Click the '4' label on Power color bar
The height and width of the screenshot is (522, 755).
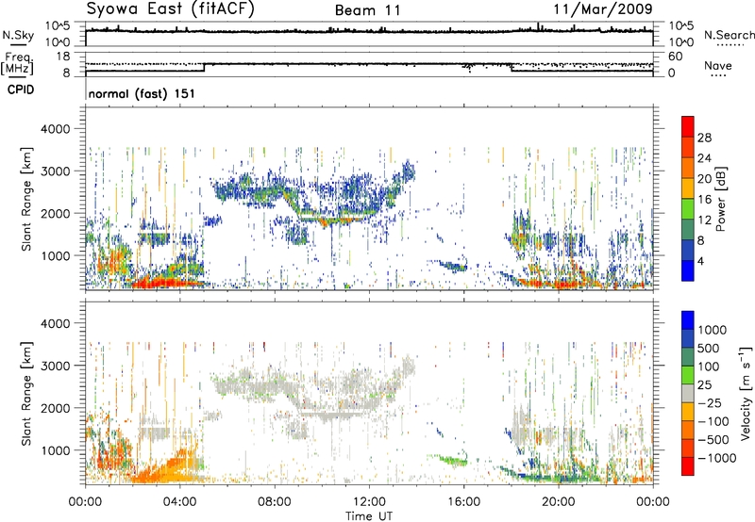(x=701, y=261)
